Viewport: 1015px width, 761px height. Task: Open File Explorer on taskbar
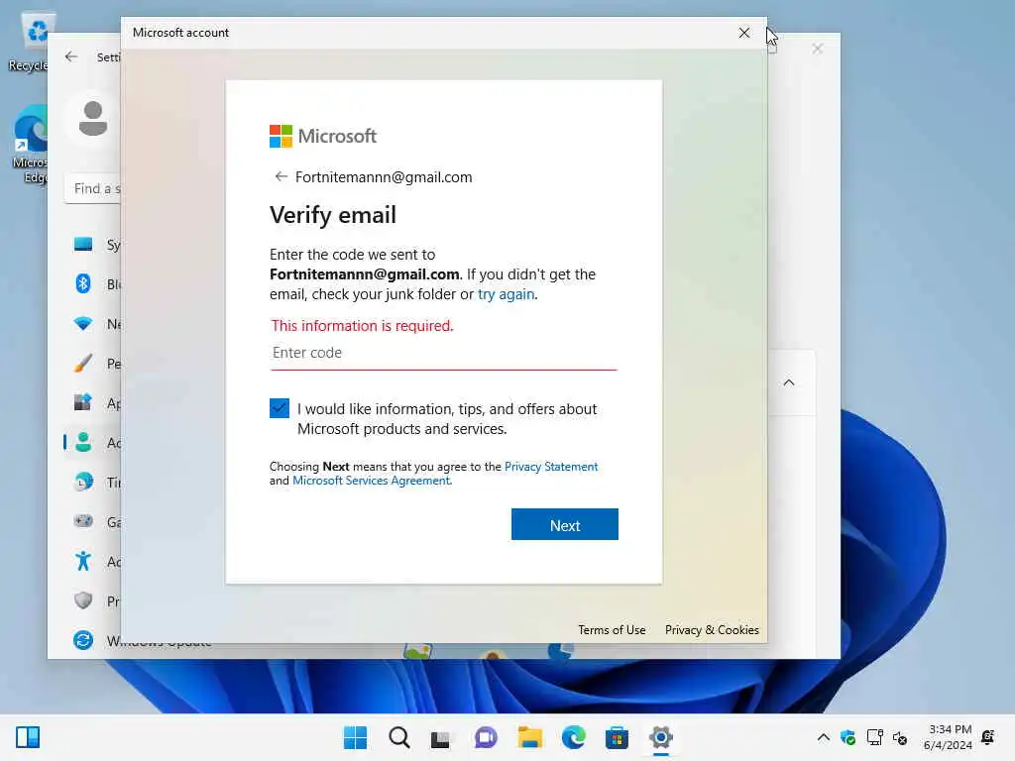[x=529, y=737]
